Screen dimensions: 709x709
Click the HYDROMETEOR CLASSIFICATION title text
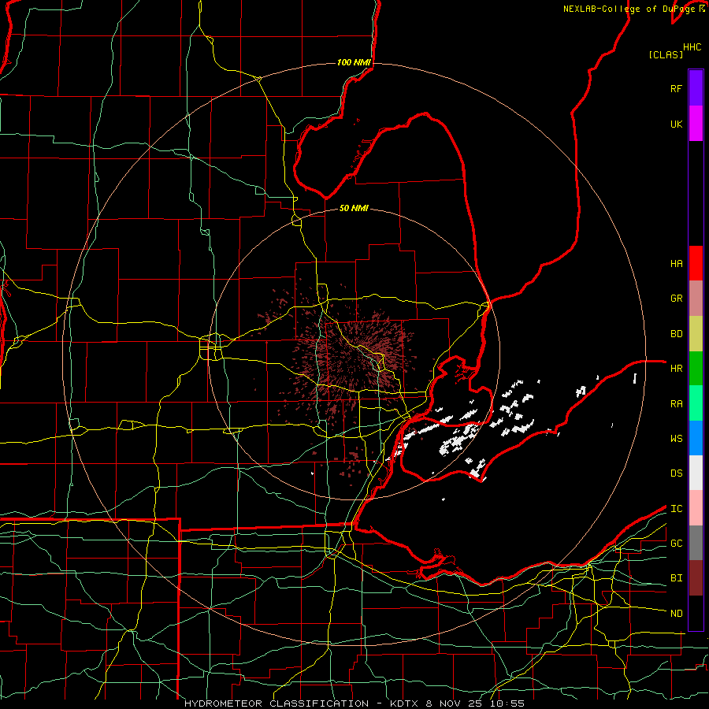tap(277, 703)
